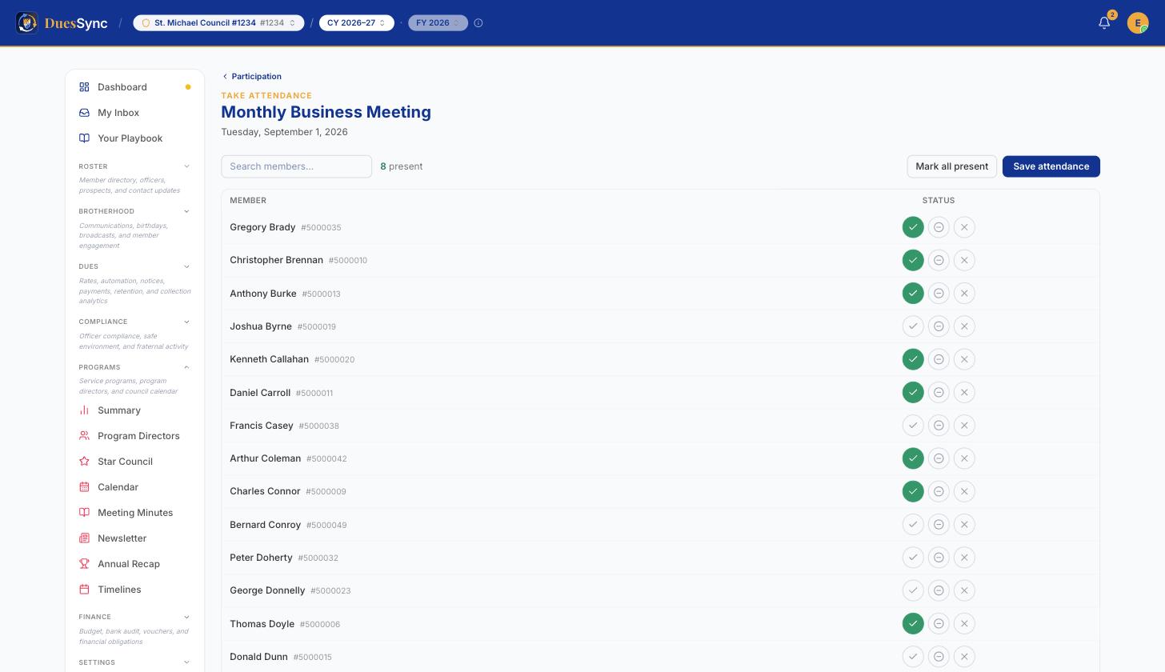This screenshot has width=1165, height=672.
Task: Mark Daniel Carroll as excused
Action: [939, 393]
